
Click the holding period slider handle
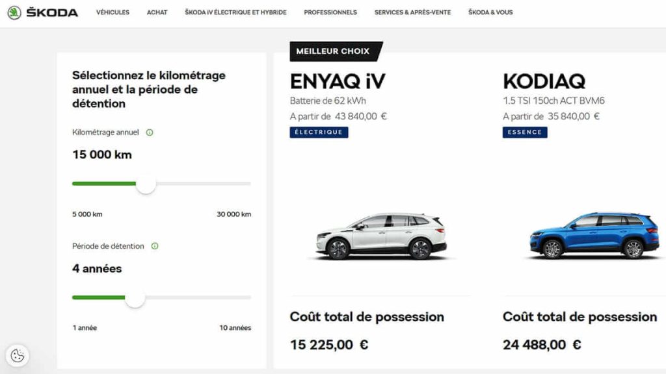pyautogui.click(x=137, y=299)
